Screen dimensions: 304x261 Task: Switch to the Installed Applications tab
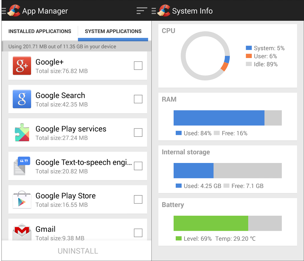[x=40, y=31]
